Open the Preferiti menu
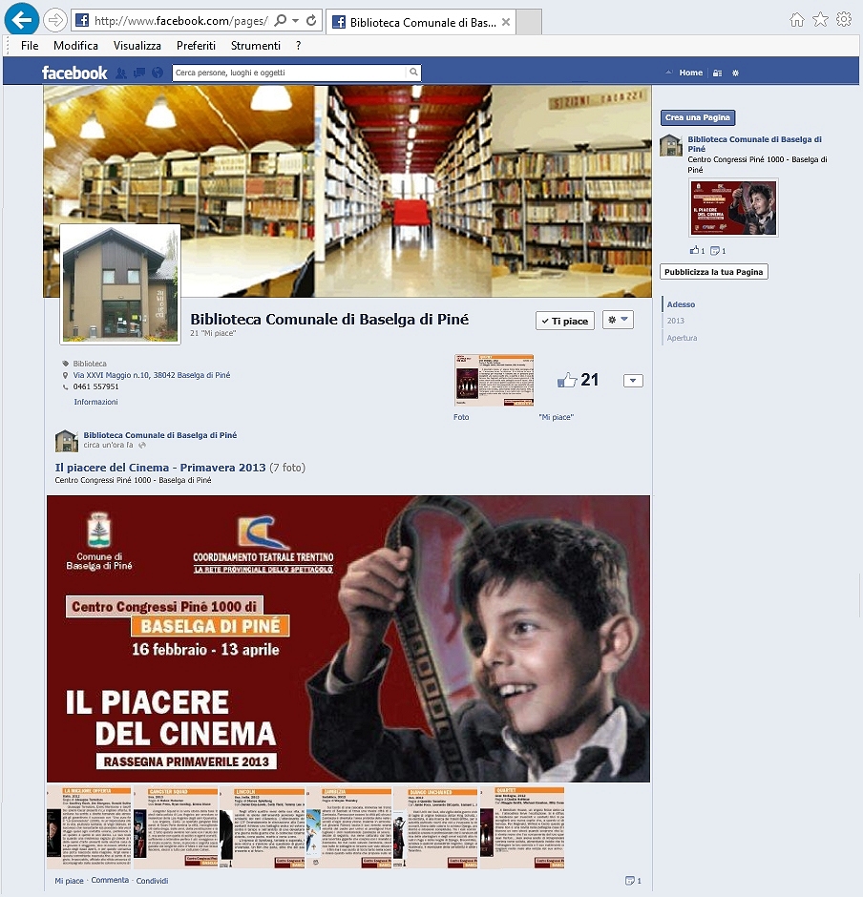 point(196,46)
